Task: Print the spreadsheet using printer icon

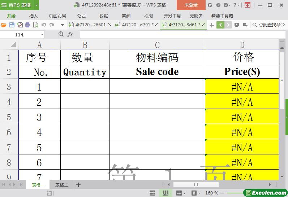Action: (x=27, y=25)
